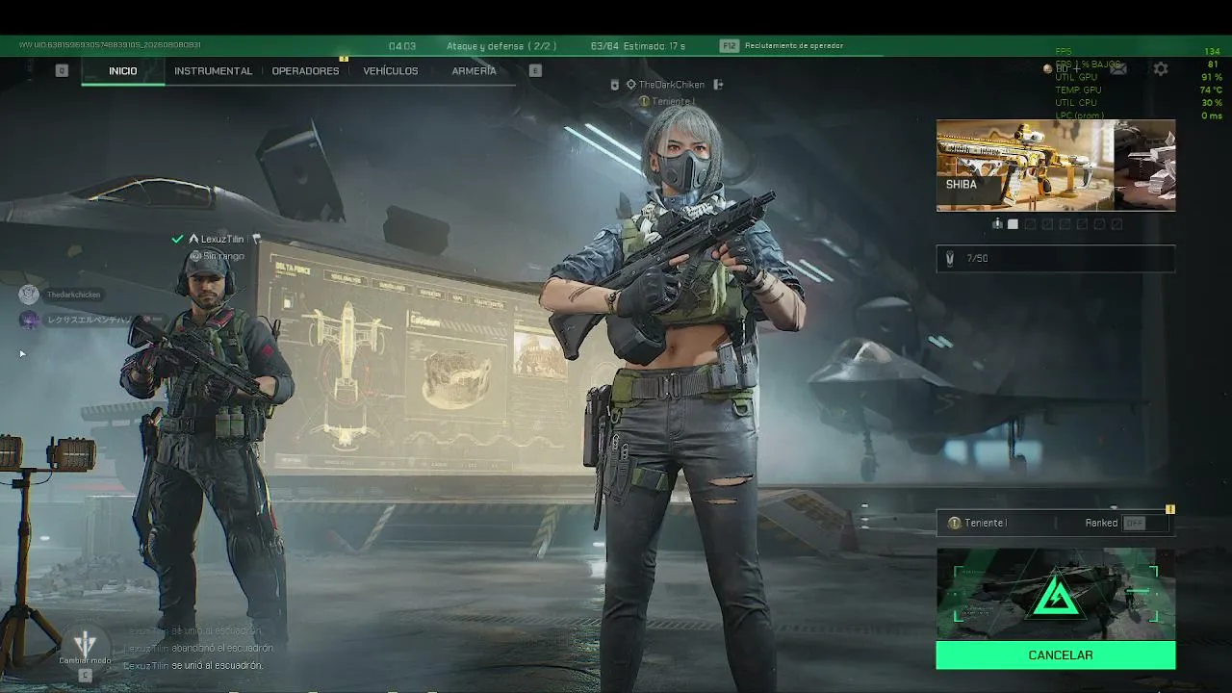1232x693 pixels.
Task: Click the first banner page indicator icon
Action: [997, 224]
